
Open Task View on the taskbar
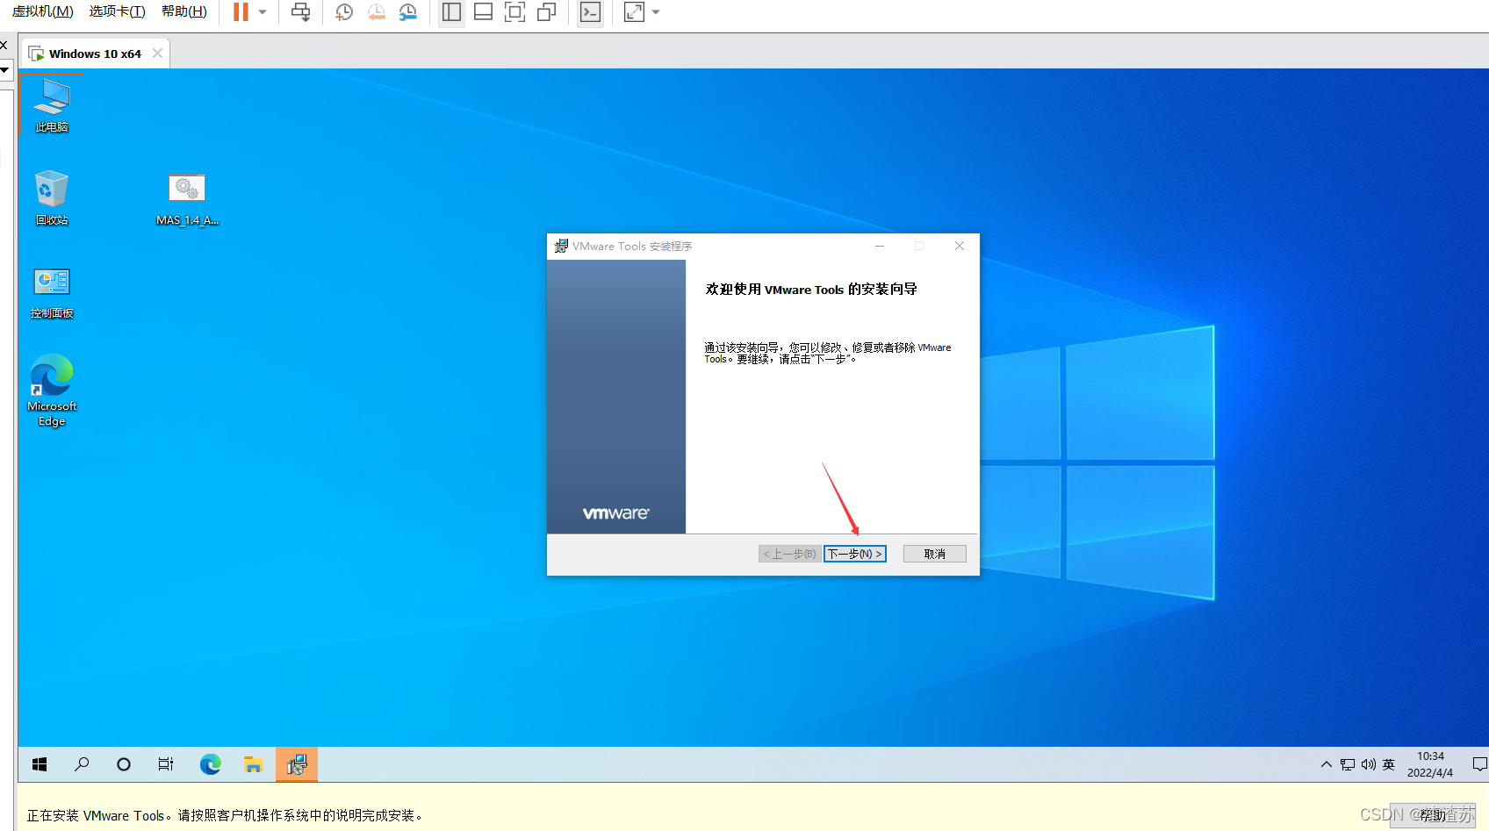pyautogui.click(x=166, y=764)
